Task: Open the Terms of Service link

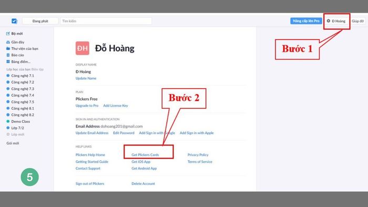Action: point(200,162)
